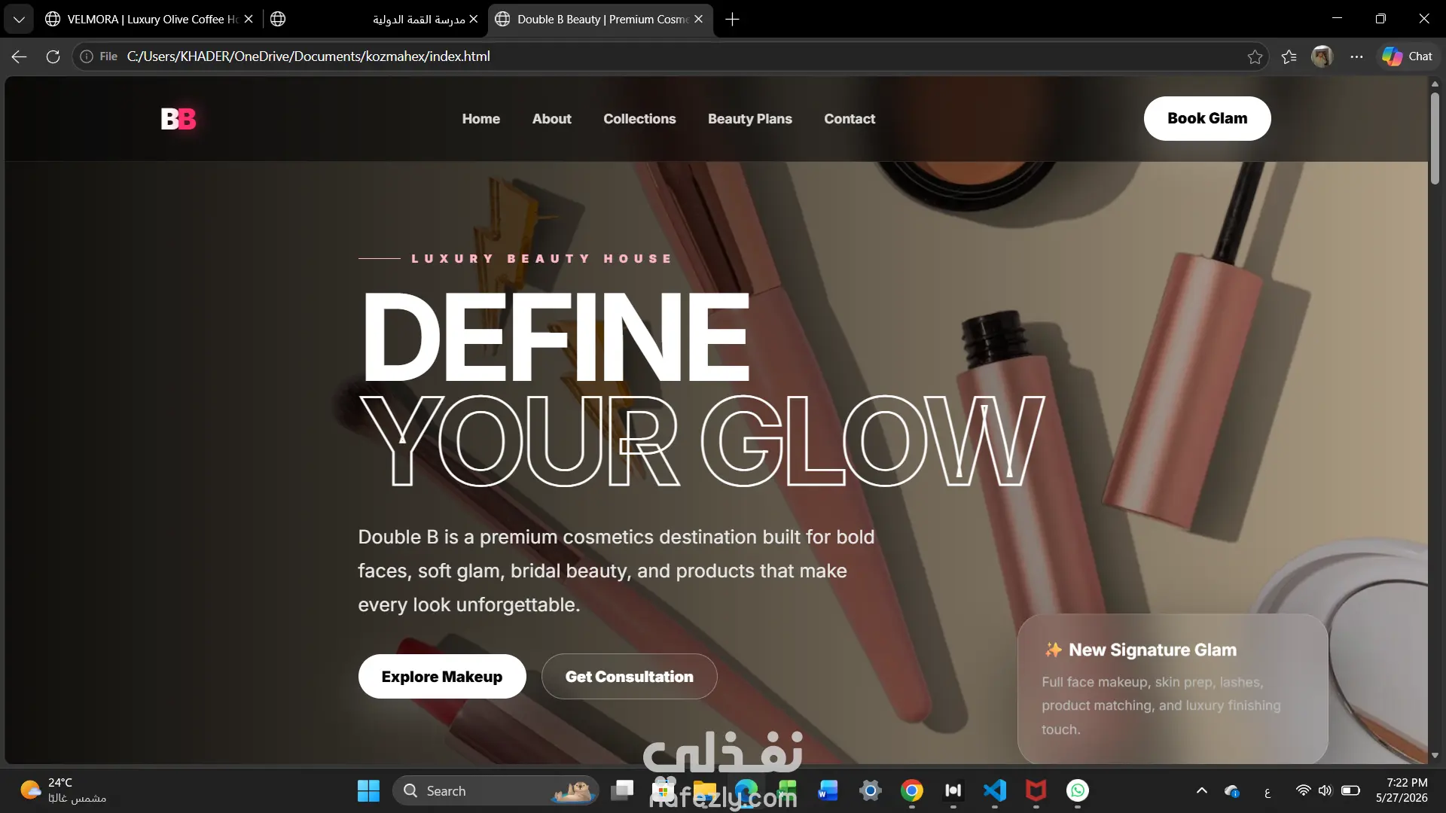Open the black bracket-logo app on taskbar

[953, 790]
